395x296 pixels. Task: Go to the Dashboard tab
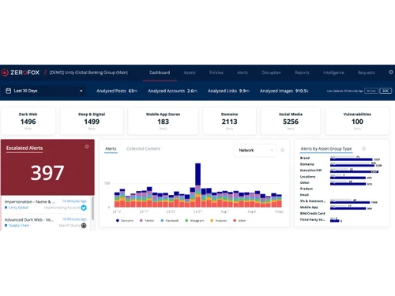point(160,73)
